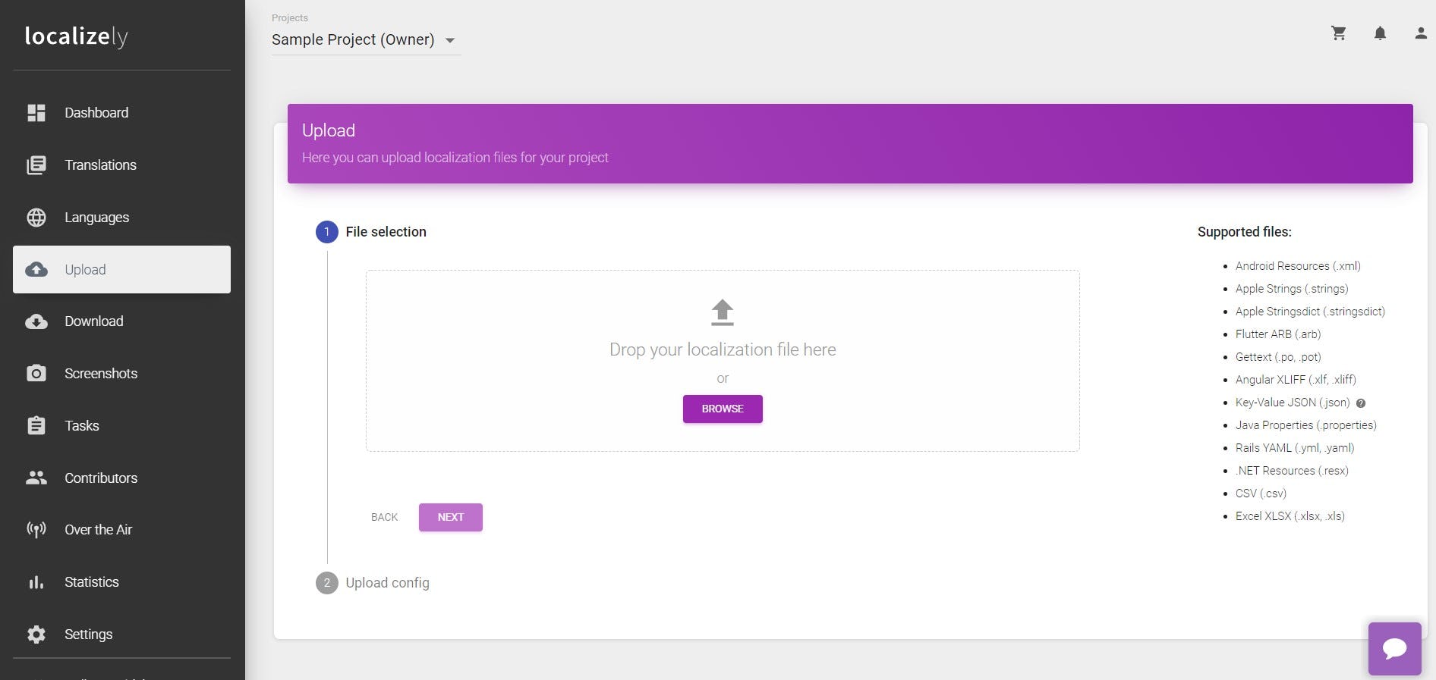Click Android Resources (.xml) entry
Screen dimensions: 1436x680
[x=1298, y=266]
